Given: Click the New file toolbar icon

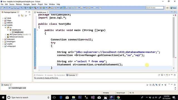Looking at the screenshot, I should click(2, 8).
